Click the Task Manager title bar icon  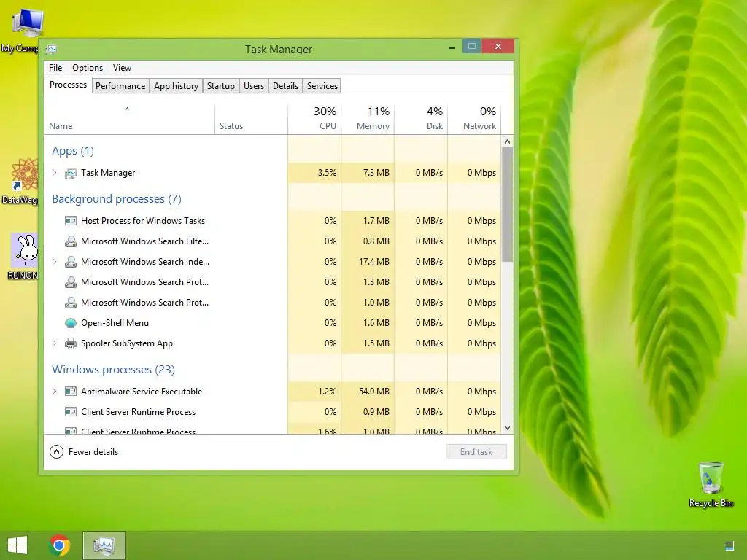[x=52, y=49]
